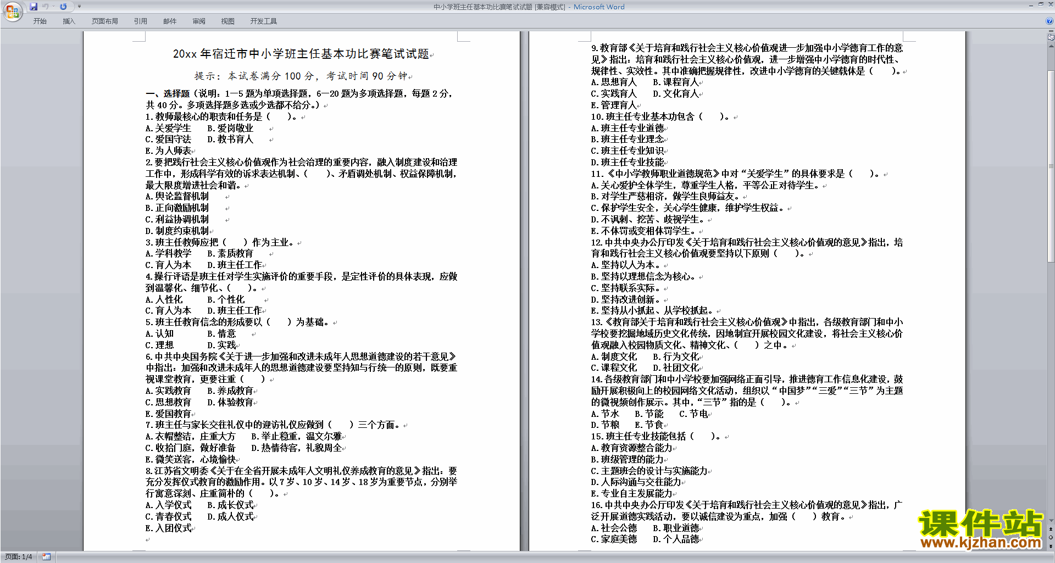1055x563 pixels.
Task: Click the Select Browse Object button
Action: pos(1051,537)
